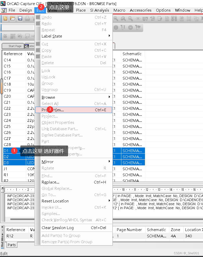Viewport: 203px width, 257px height.
Task: Select Clear Session Log menu entry
Action: pos(74,228)
